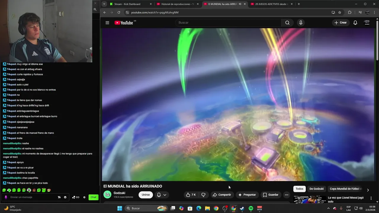This screenshot has height=213, width=379.
Task: Send message with the green Chat button
Action: point(94,197)
